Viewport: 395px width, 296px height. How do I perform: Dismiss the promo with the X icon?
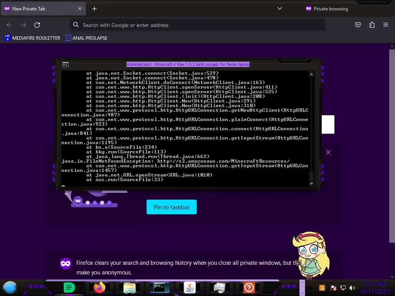[328, 152]
